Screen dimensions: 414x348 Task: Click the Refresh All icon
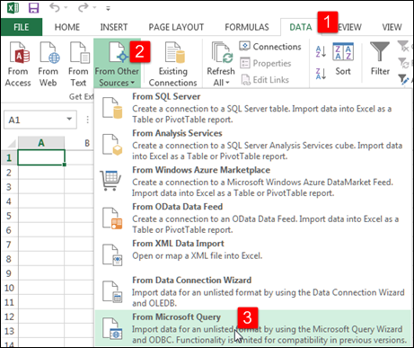pyautogui.click(x=221, y=53)
